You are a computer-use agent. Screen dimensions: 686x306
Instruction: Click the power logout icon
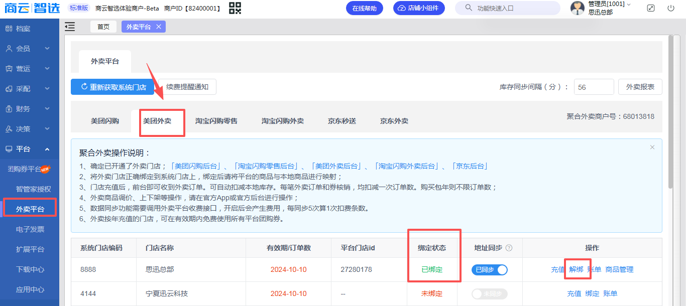[x=671, y=8]
